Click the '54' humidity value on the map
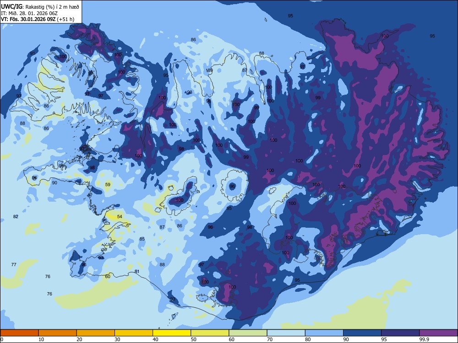The image size is (458, 343). coord(120,216)
